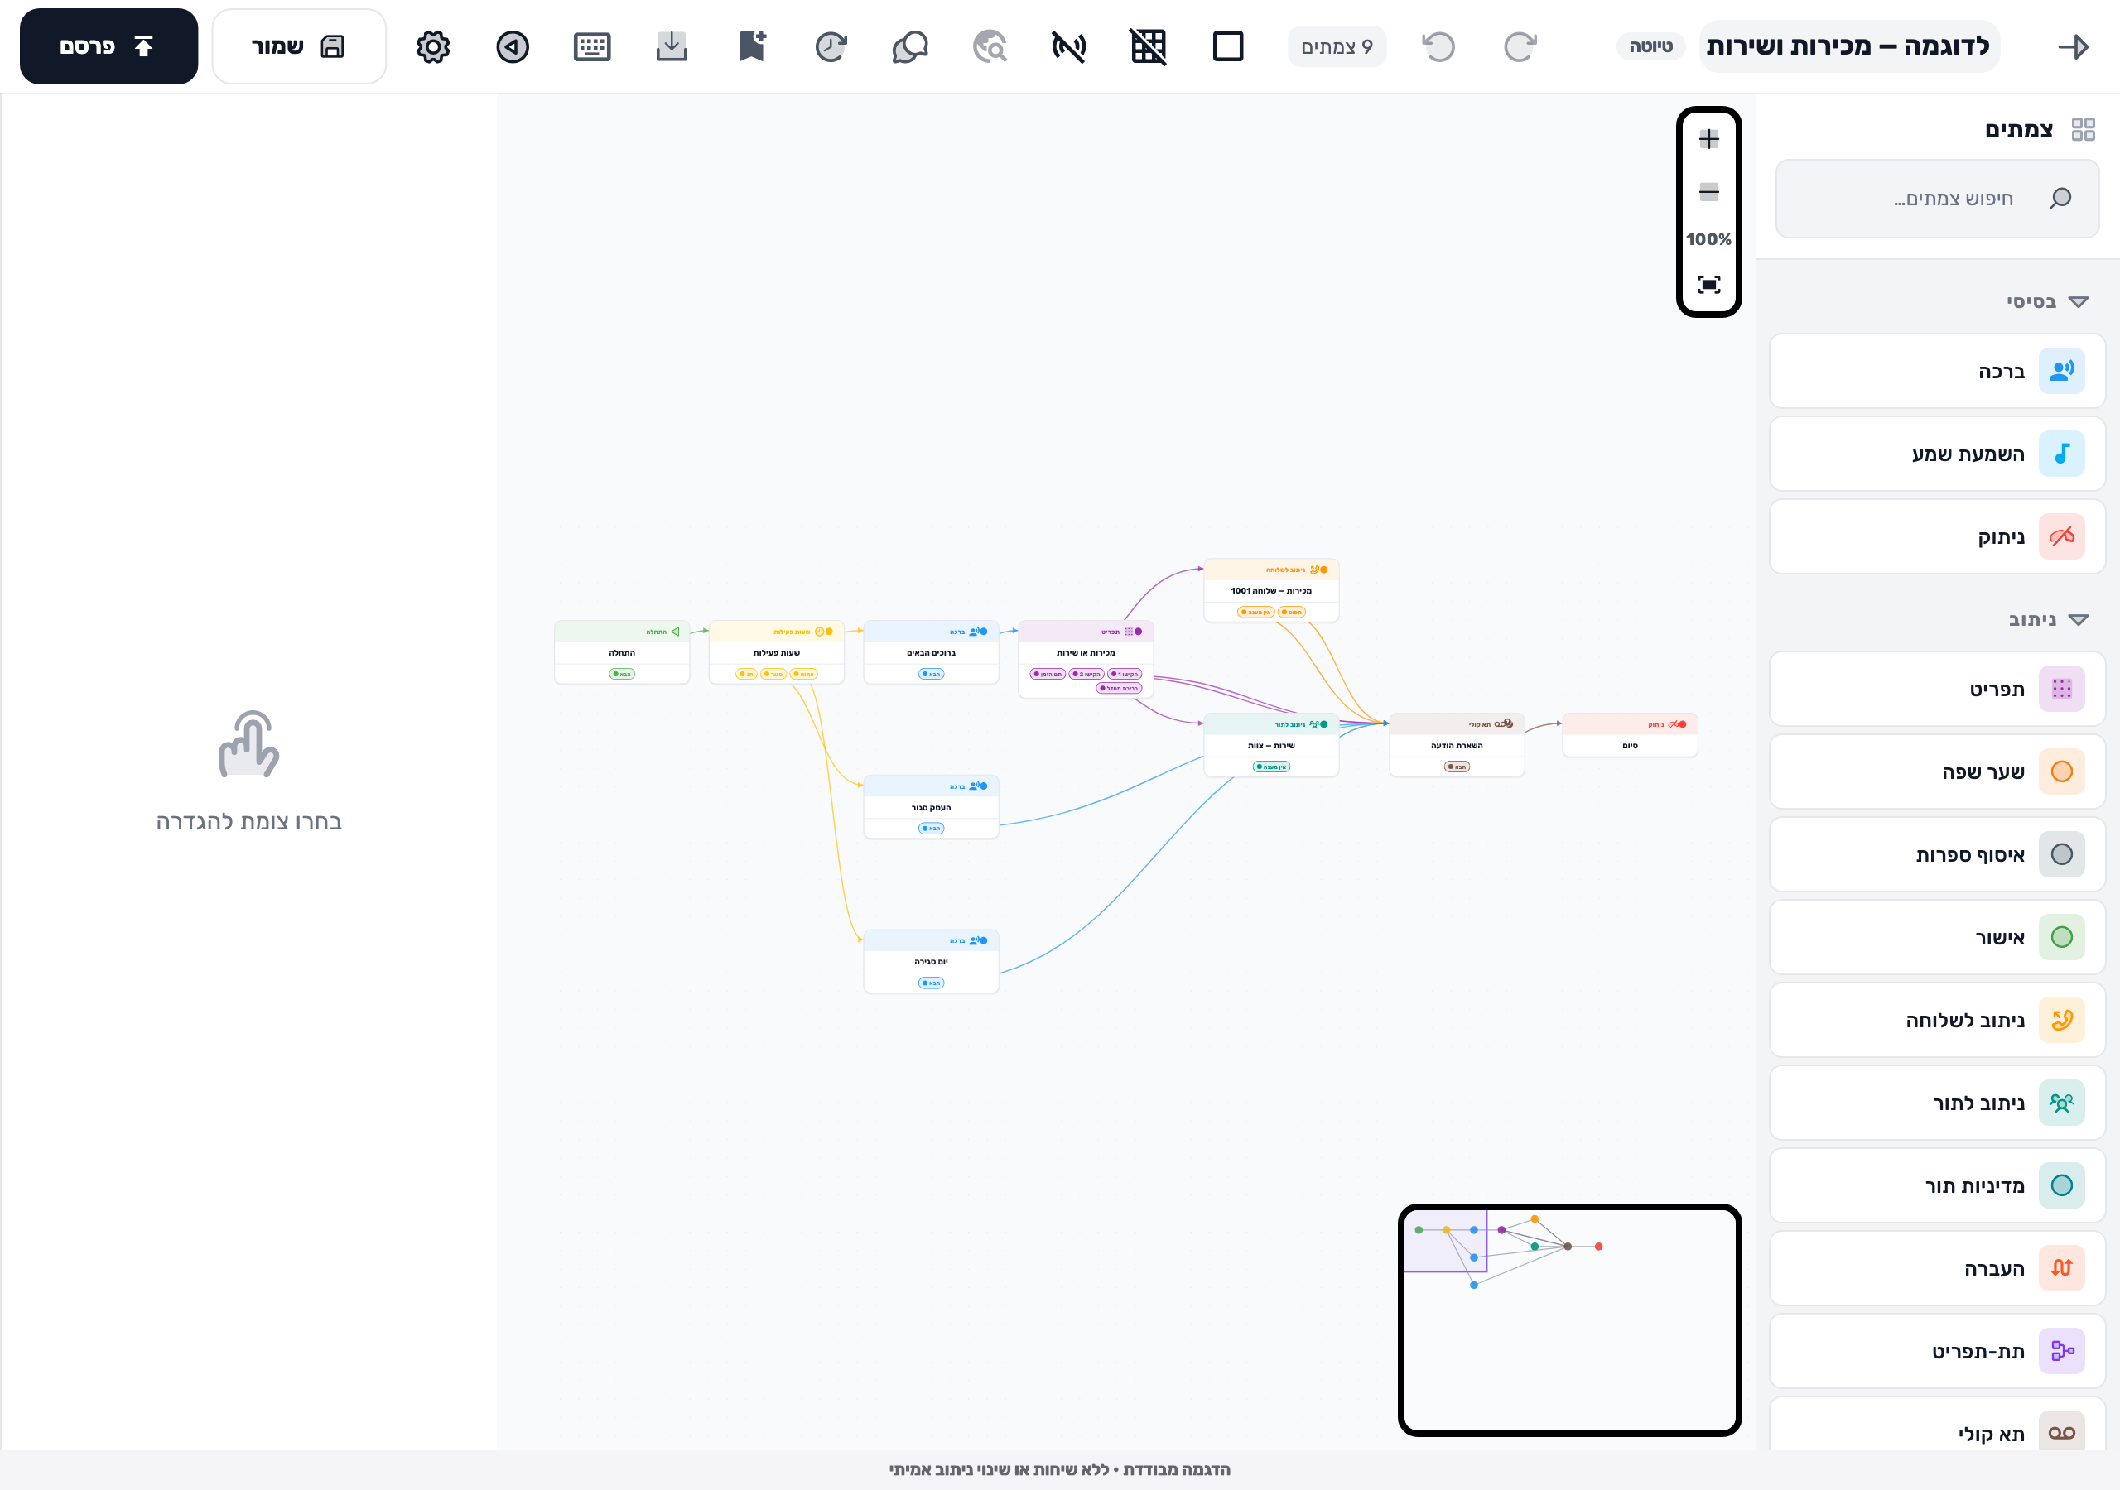Pick איסוף ספרות from the palette
The height and width of the screenshot is (1490, 2120).
pos(1937,855)
